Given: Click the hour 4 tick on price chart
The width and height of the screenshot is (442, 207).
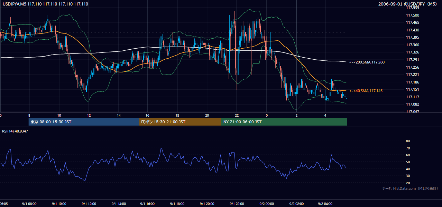Looking at the screenshot, I should 325,115.
